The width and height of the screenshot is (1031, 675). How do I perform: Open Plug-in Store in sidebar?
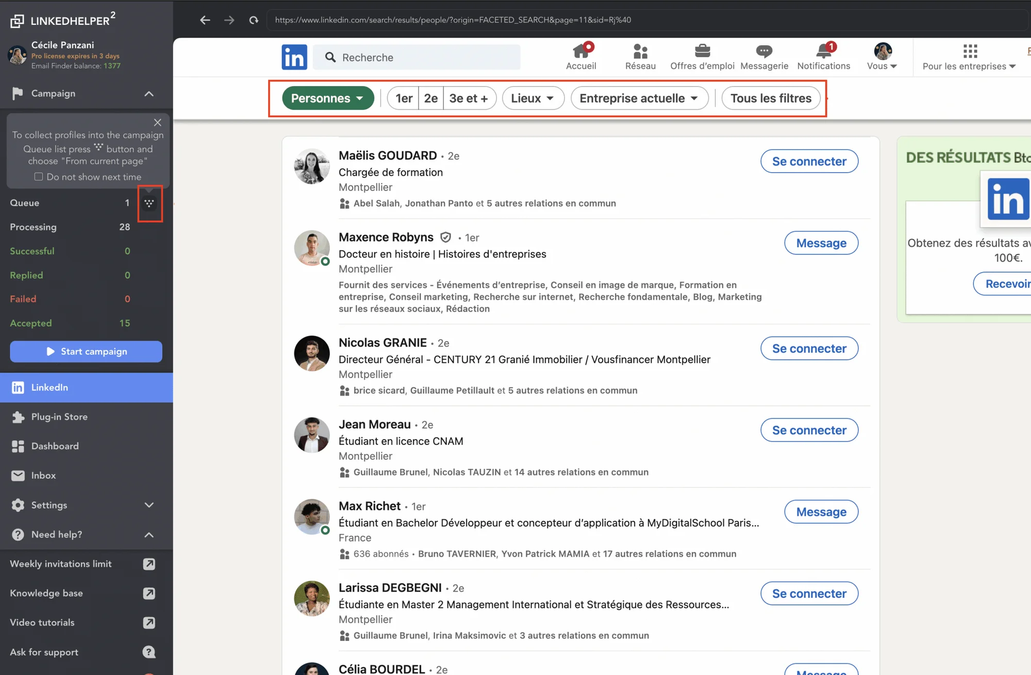[87, 417]
